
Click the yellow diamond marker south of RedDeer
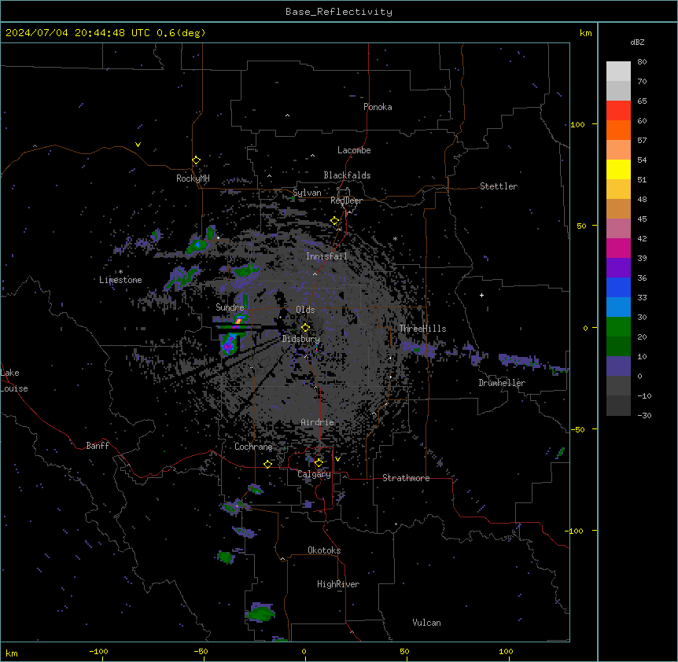click(334, 221)
